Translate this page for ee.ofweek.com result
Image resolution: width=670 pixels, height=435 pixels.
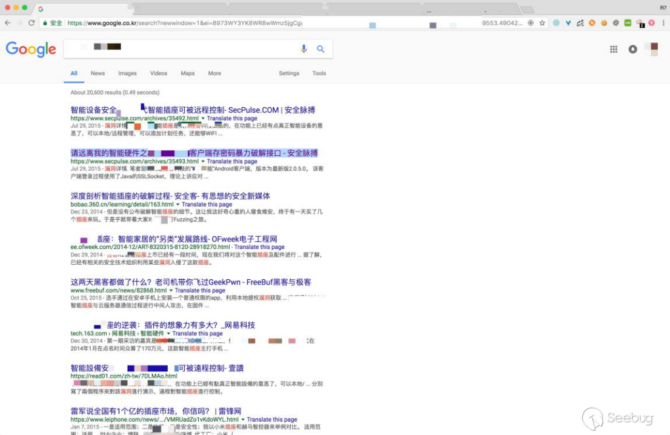259,247
